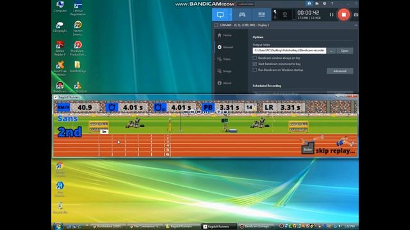410x230 pixels.
Task: Click the taskbar clock
Action: click(349, 226)
